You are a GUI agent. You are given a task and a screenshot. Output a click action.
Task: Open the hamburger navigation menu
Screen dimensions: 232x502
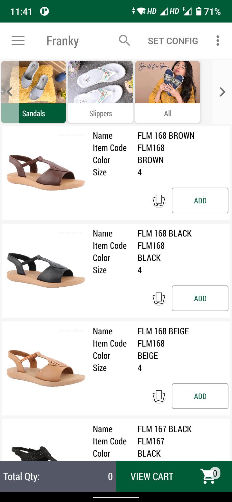[18, 41]
